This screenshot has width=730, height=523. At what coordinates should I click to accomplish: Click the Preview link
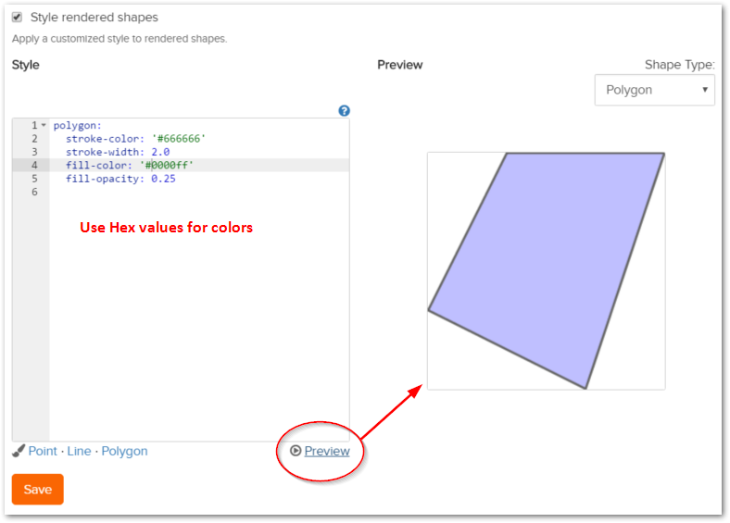[327, 451]
